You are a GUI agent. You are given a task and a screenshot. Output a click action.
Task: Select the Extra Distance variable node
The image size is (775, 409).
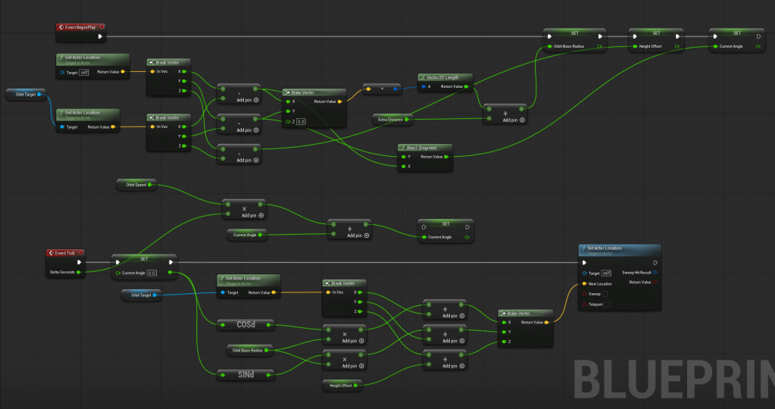coord(393,119)
